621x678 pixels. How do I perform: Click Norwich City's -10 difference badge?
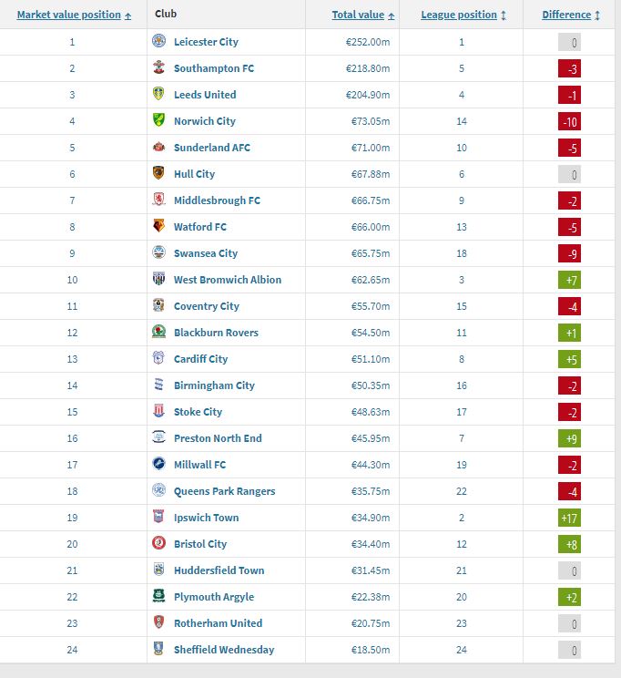(x=571, y=121)
